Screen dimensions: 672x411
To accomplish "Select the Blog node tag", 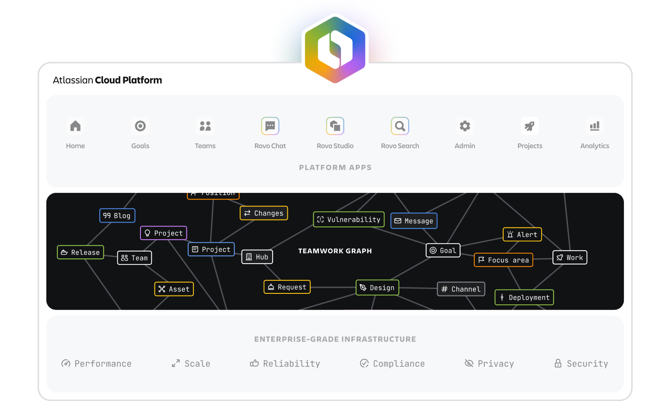I will [x=117, y=216].
